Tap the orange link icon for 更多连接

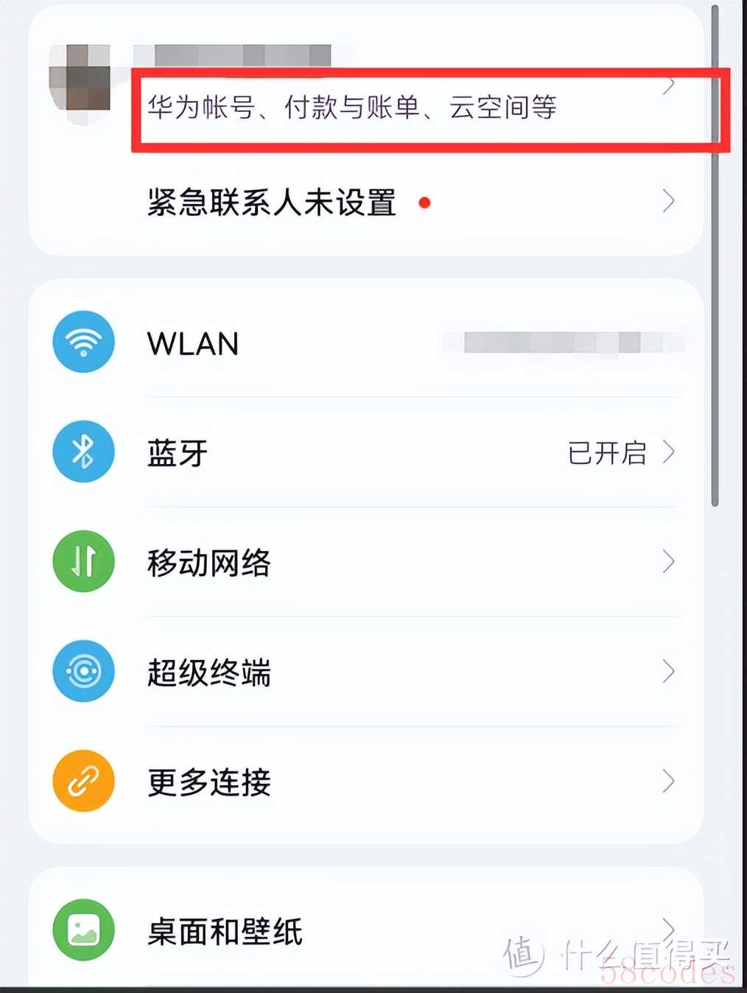point(83,781)
